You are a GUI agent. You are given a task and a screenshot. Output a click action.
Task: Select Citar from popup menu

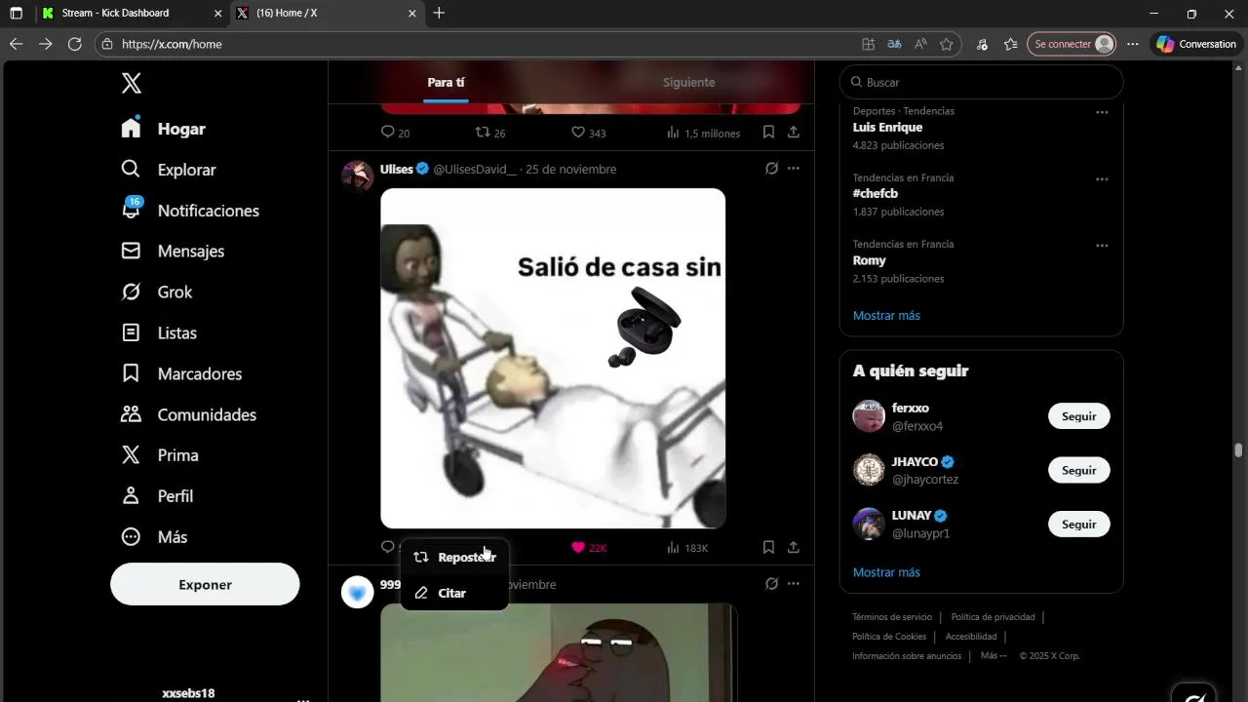point(454,593)
